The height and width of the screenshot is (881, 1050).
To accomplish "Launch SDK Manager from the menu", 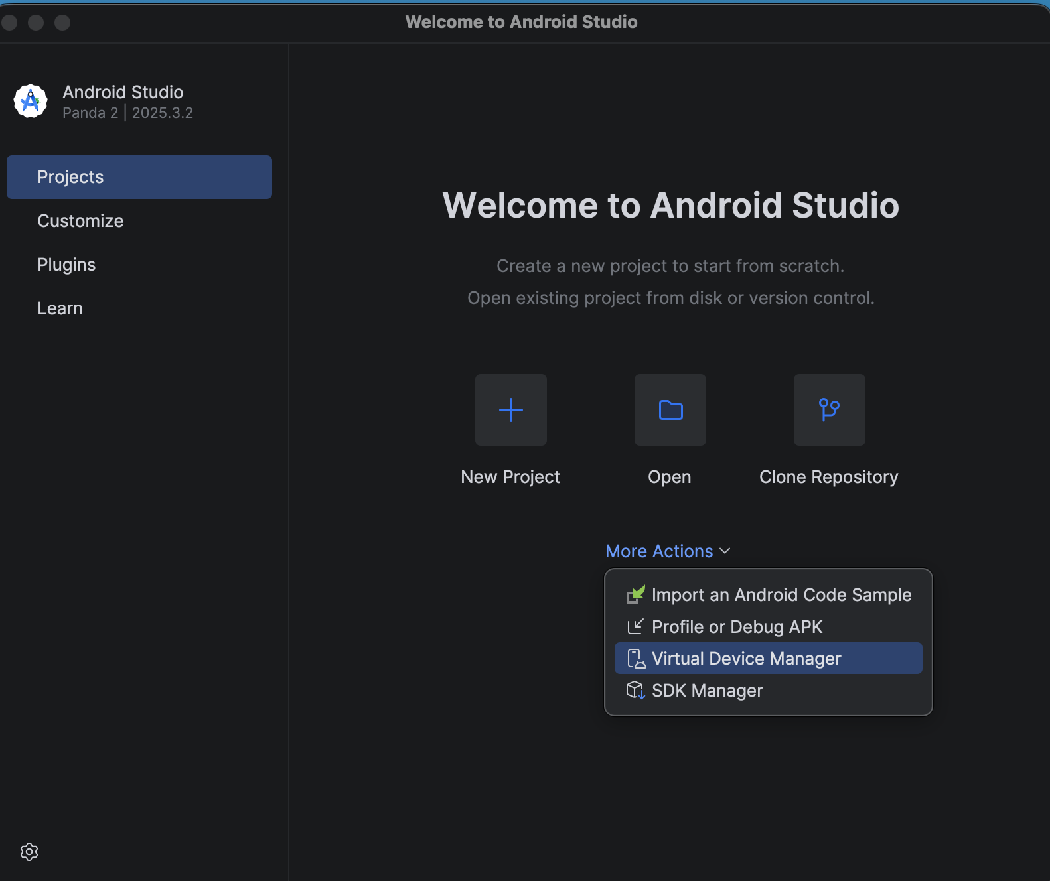I will [769, 691].
